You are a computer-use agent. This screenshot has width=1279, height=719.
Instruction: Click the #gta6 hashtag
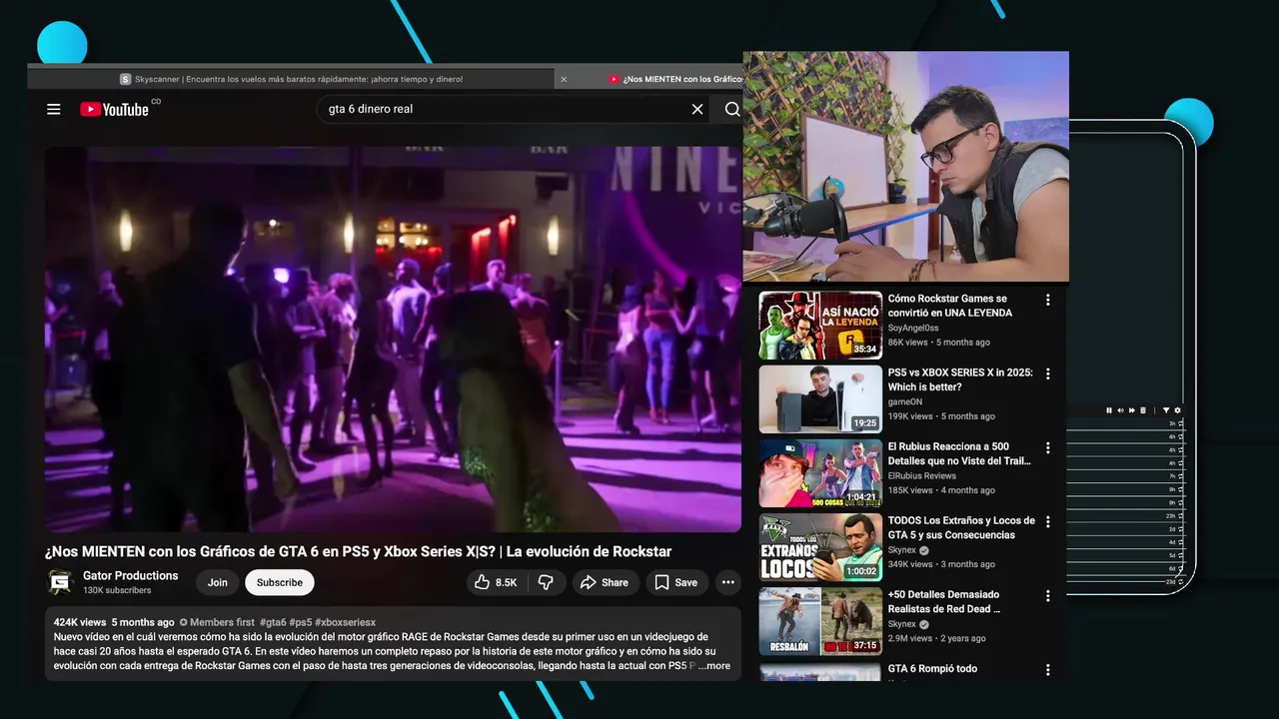(x=273, y=622)
